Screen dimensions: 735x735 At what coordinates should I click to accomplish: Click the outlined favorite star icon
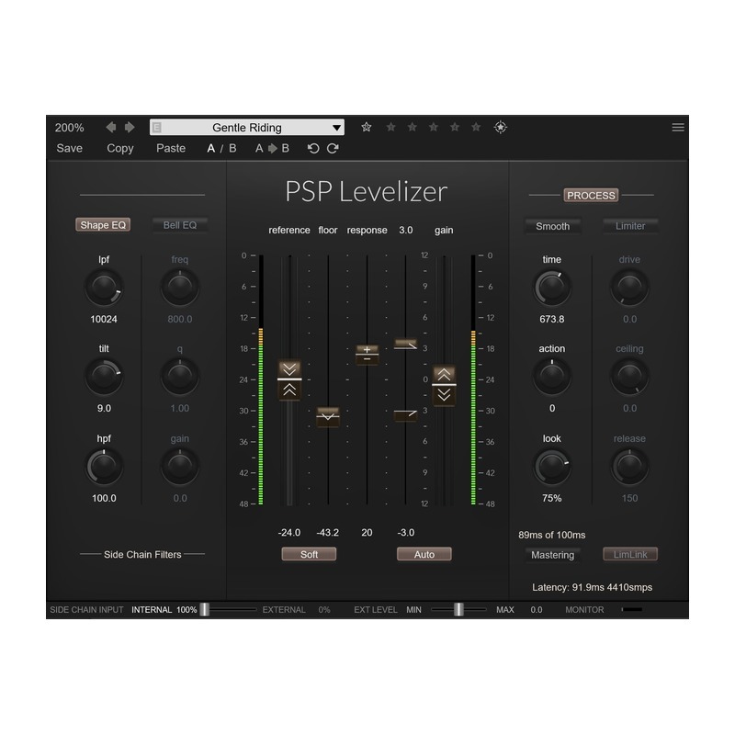click(366, 127)
